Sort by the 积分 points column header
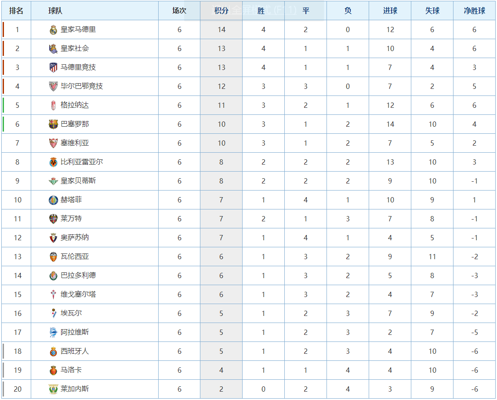The image size is (497, 400). pyautogui.click(x=221, y=11)
